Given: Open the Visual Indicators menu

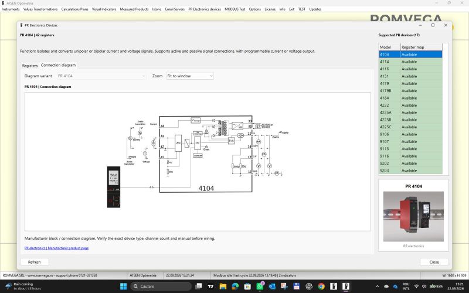Looking at the screenshot, I should pyautogui.click(x=104, y=9).
